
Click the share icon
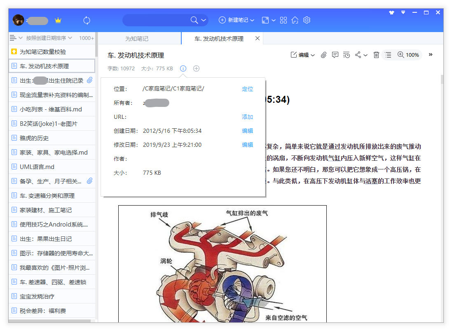358,55
